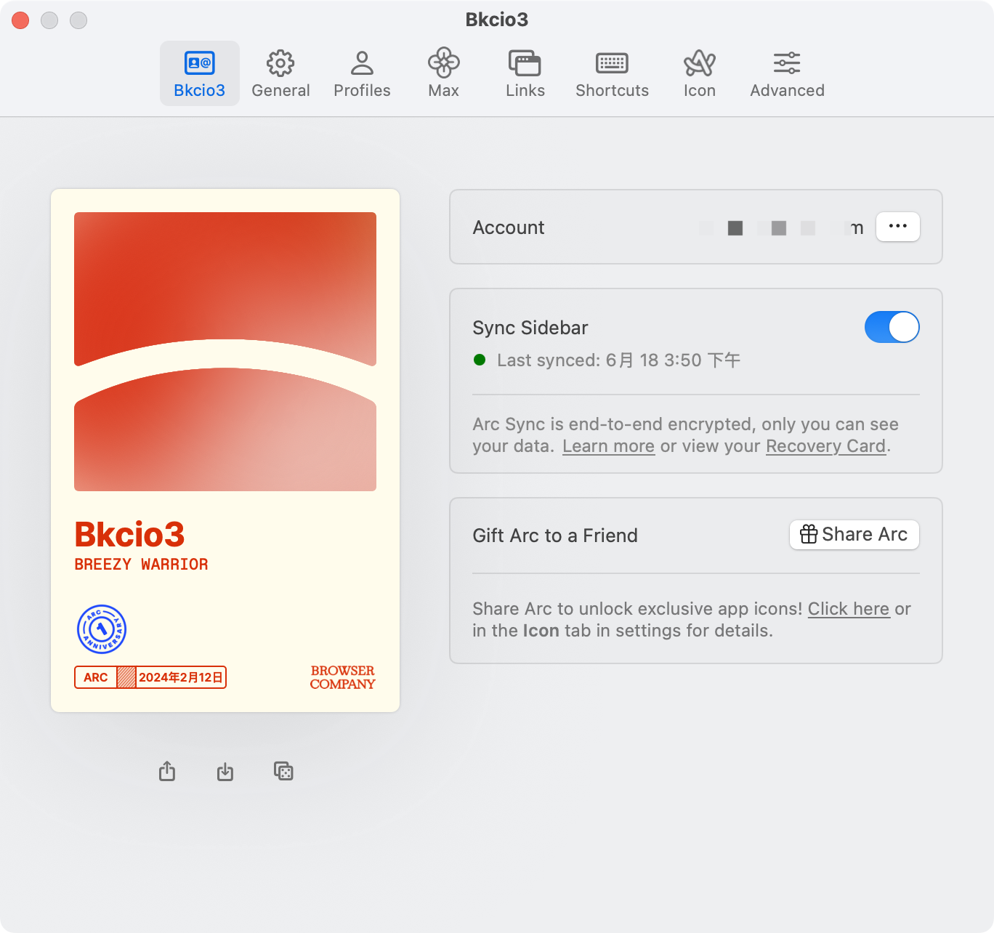Randomize the card design with dice icon

tap(283, 771)
